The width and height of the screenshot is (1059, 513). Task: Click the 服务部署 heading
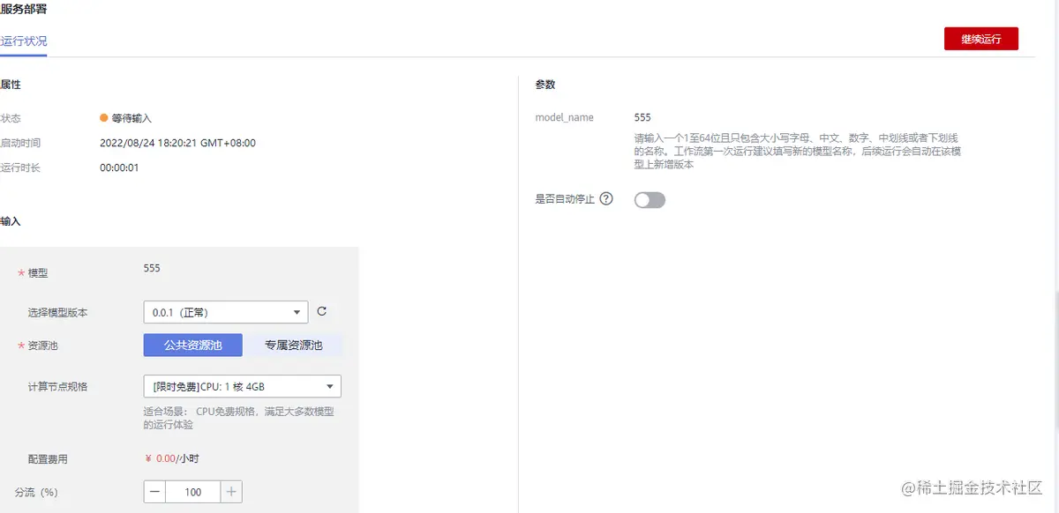[24, 9]
